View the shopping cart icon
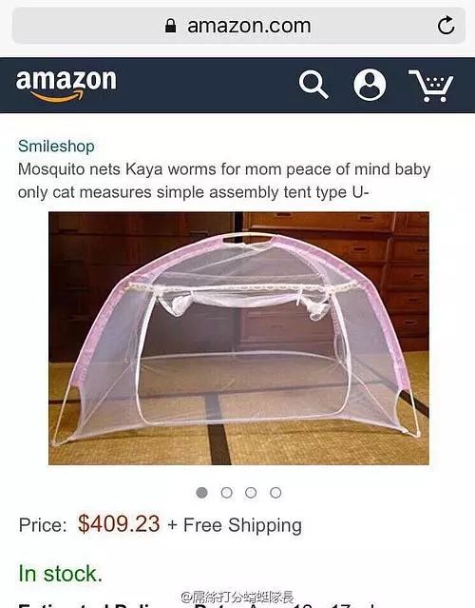The height and width of the screenshot is (608, 475). pyautogui.click(x=431, y=86)
